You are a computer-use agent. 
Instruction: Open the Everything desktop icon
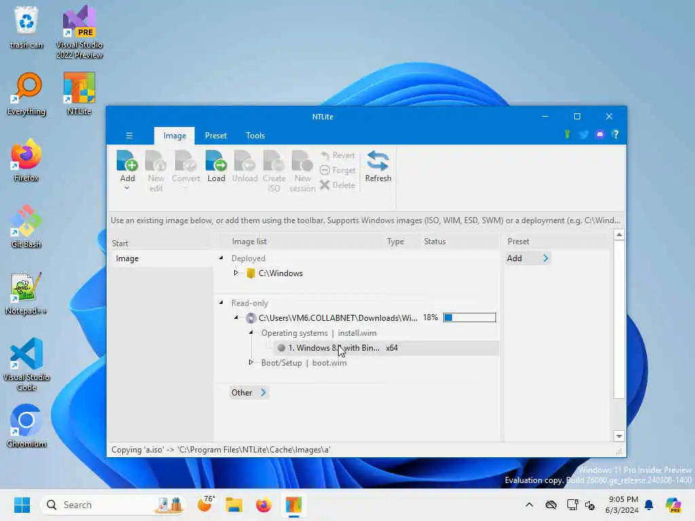tap(26, 94)
